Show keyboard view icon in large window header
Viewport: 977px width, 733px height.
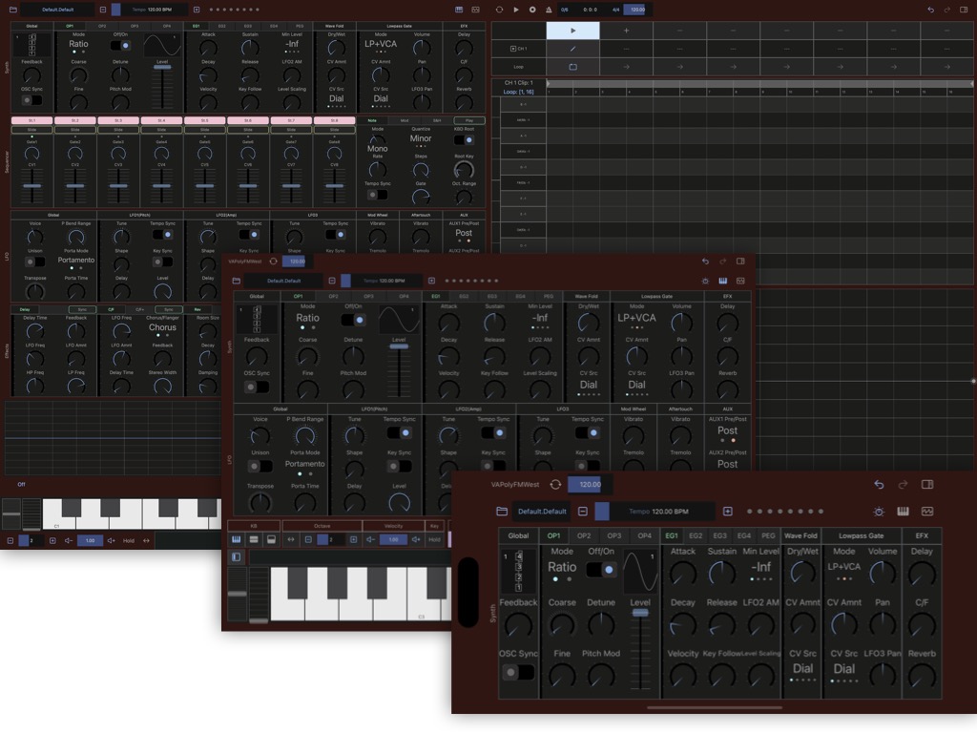[459, 10]
